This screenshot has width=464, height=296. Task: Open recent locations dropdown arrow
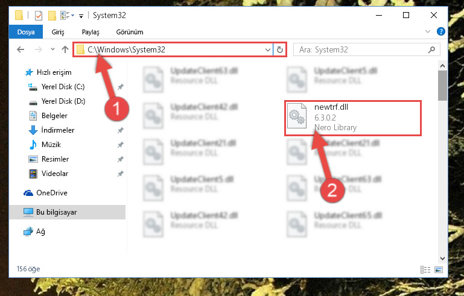click(x=52, y=49)
